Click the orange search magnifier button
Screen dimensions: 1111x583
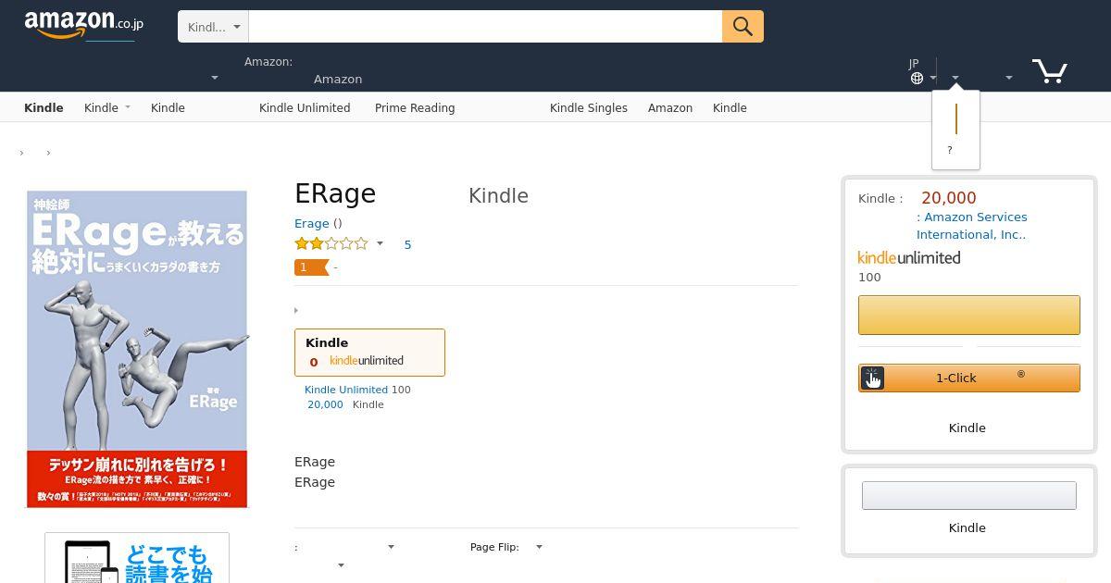coord(743,26)
